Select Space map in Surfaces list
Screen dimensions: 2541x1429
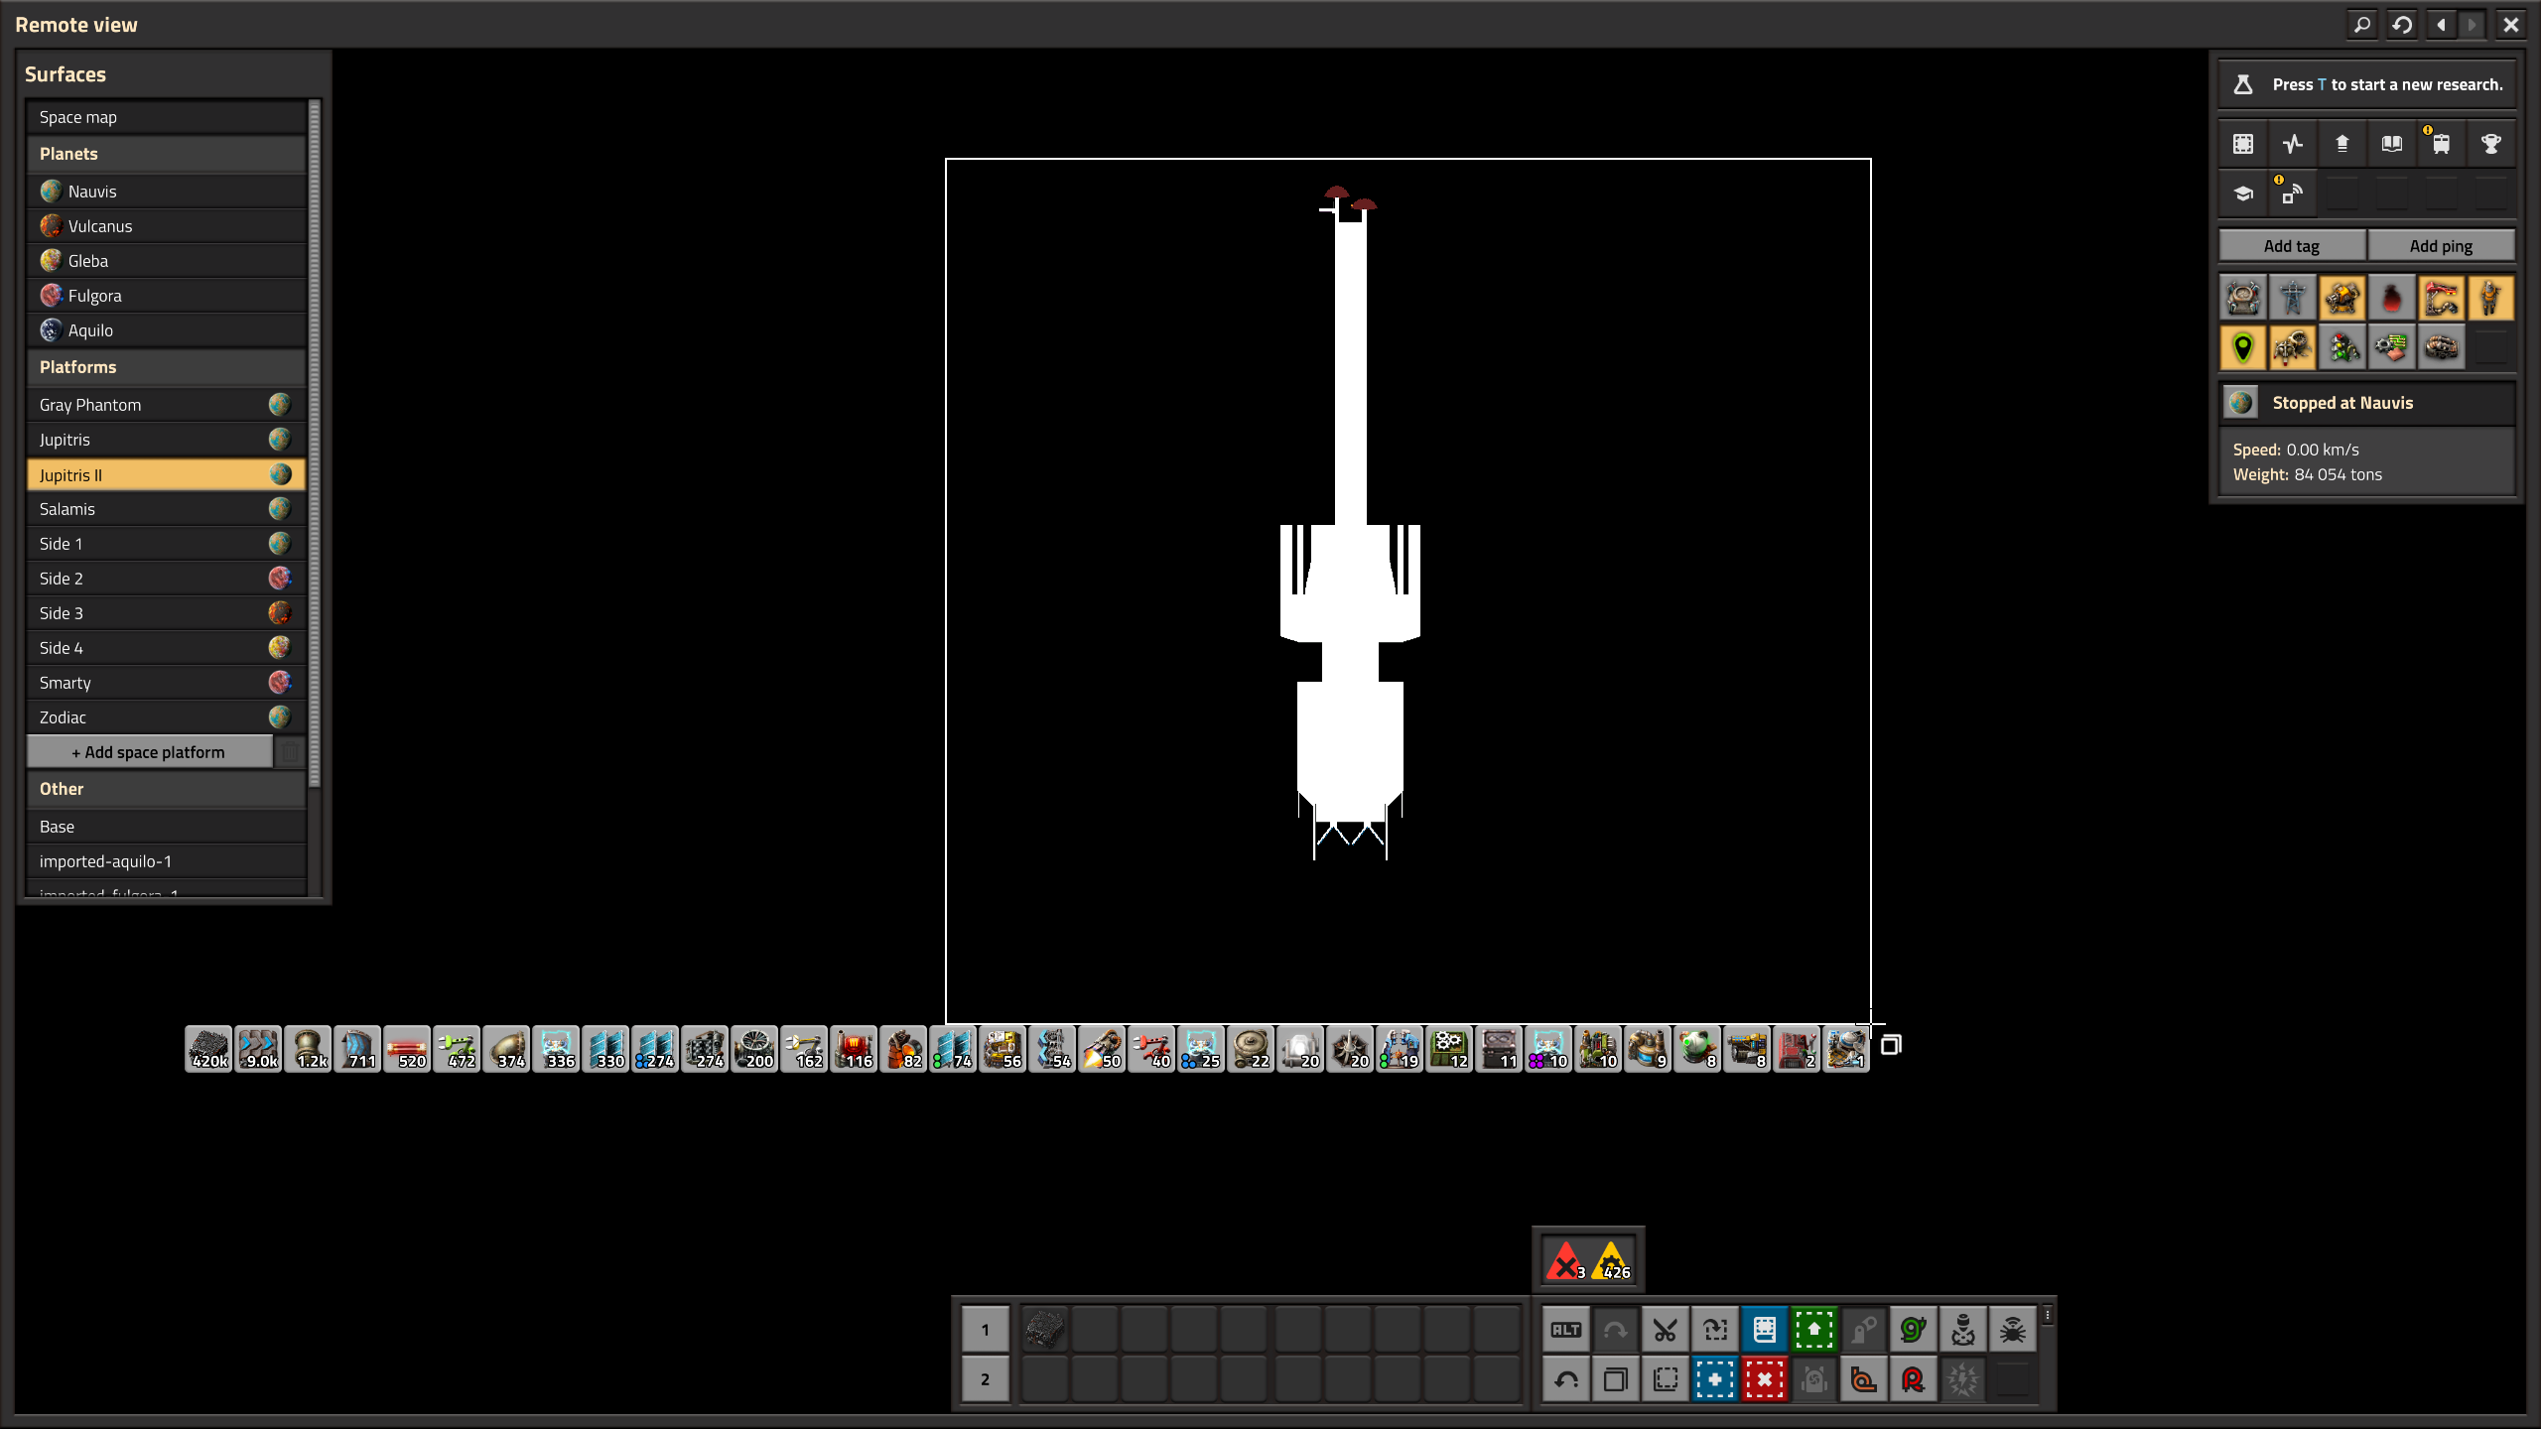166,117
